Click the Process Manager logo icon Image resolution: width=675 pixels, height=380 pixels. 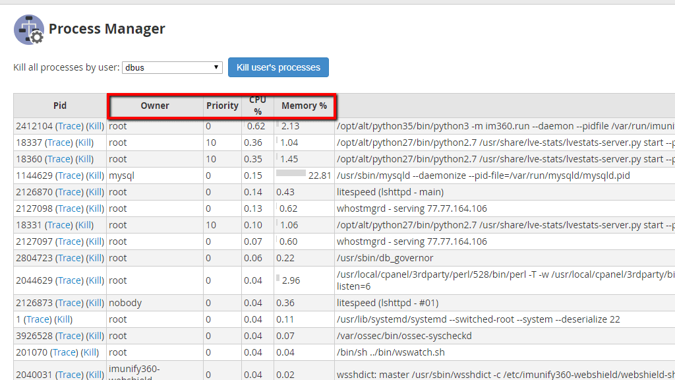28,30
